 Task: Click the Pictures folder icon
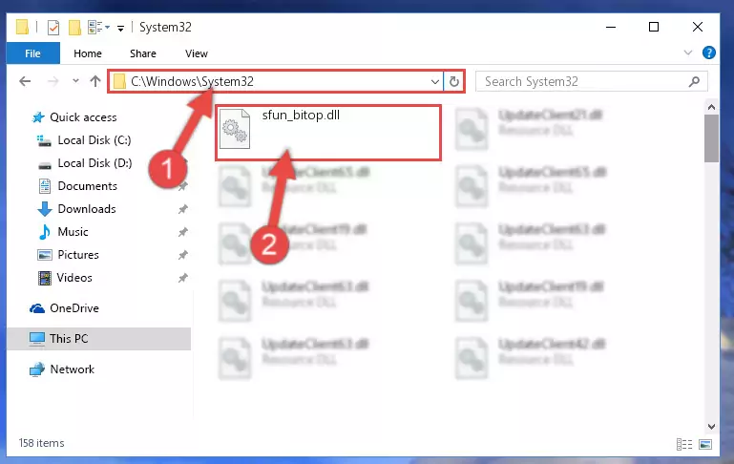point(45,255)
